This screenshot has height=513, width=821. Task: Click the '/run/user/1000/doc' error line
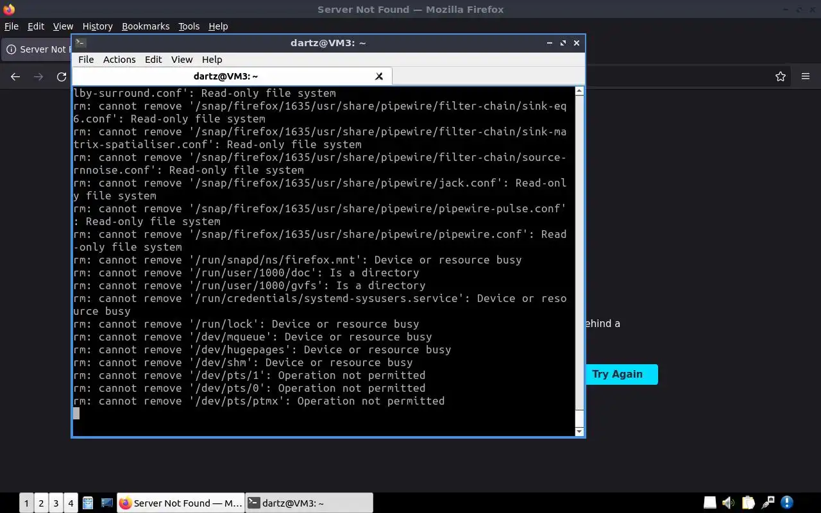point(246,273)
